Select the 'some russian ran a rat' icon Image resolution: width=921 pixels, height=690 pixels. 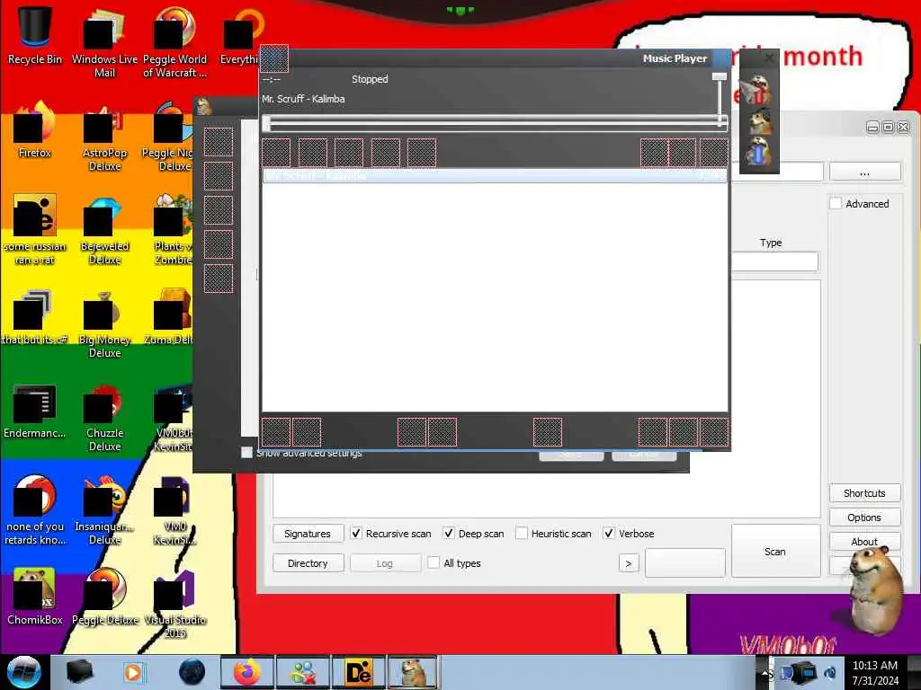[35, 230]
